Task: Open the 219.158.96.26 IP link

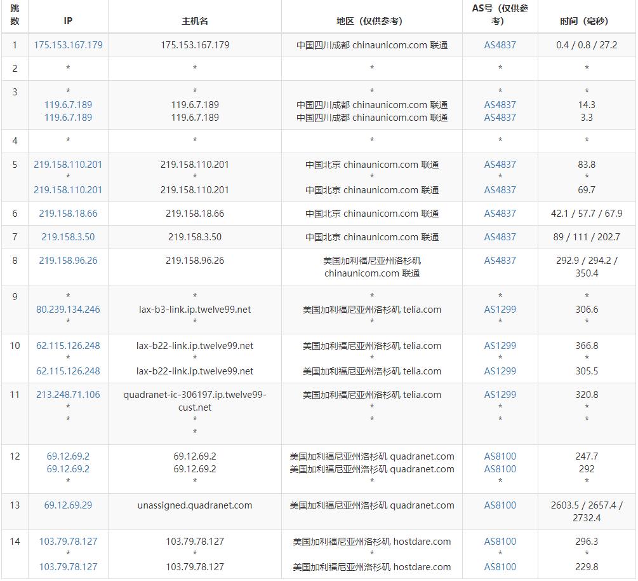Action: point(68,261)
